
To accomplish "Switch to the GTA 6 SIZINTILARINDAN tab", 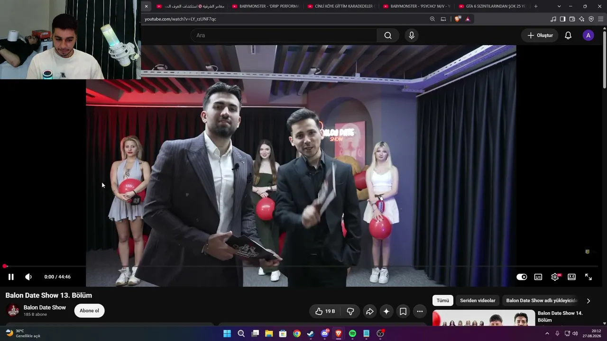I will (492, 6).
